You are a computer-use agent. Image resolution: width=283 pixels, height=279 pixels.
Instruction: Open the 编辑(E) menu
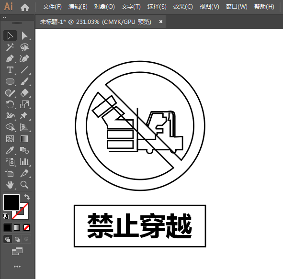[x=78, y=7]
